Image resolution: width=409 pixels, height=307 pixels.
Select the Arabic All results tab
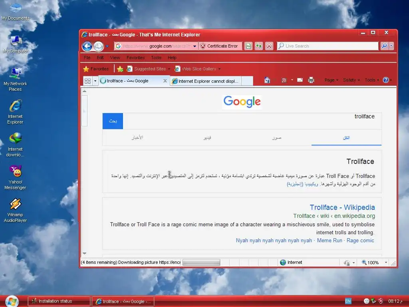[x=346, y=138]
